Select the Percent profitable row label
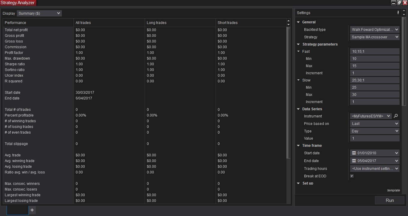The height and width of the screenshot is (216, 408). [19, 115]
